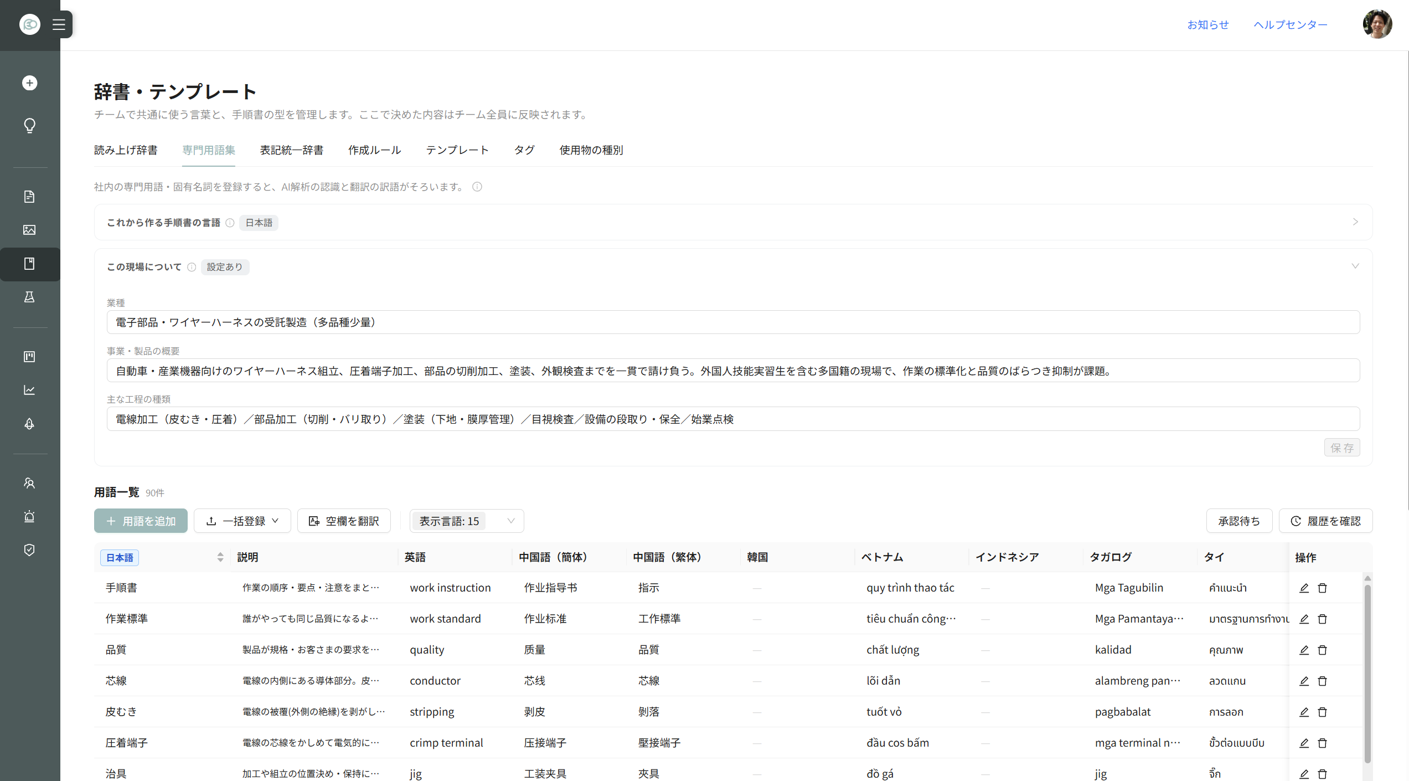Open the line chart analytics sidebar icon
The height and width of the screenshot is (781, 1409).
tap(30, 390)
